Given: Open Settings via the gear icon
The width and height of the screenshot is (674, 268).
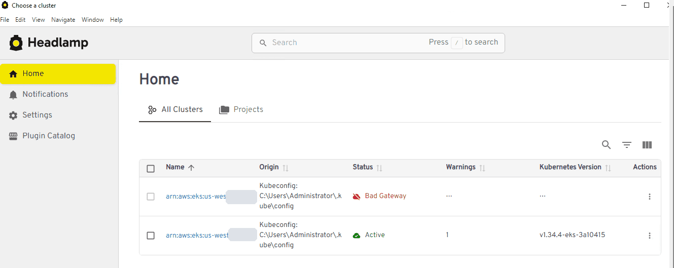Looking at the screenshot, I should point(13,115).
